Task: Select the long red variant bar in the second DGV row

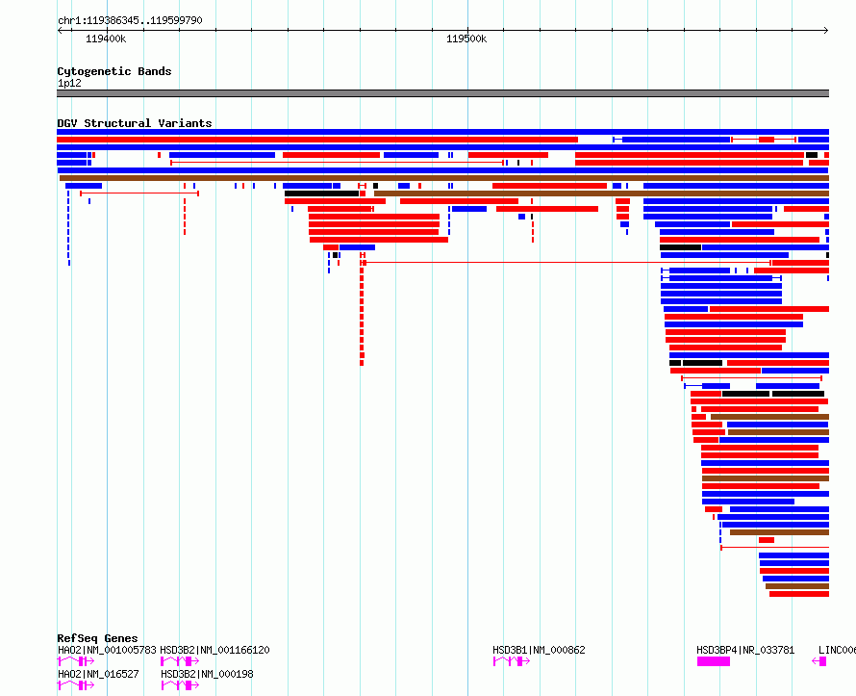Action: pyautogui.click(x=317, y=140)
